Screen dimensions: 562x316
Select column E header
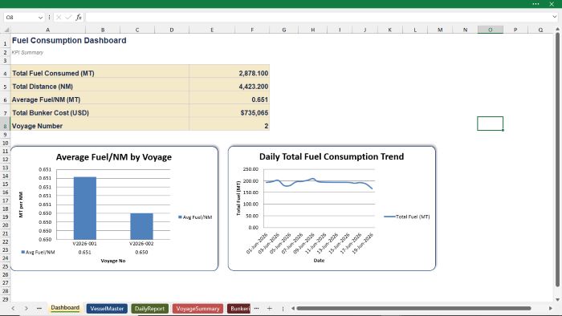[x=212, y=30]
